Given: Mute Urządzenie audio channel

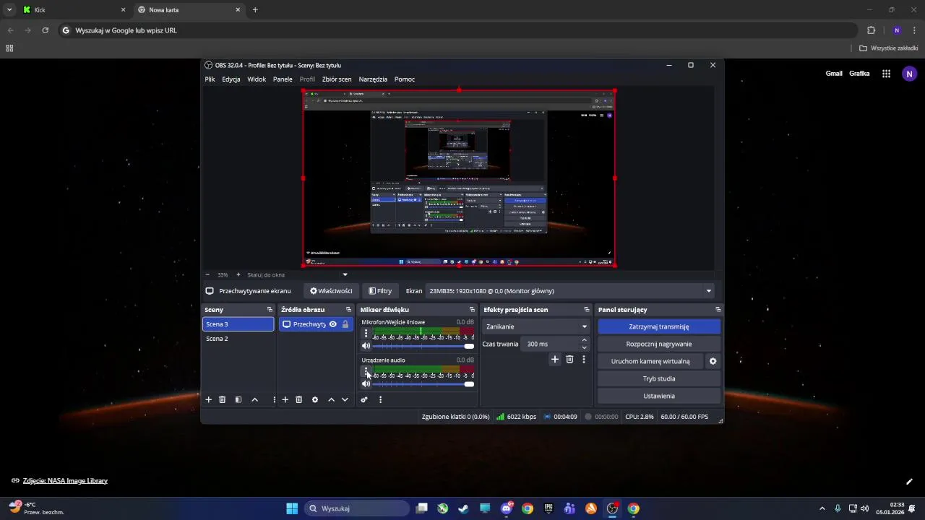Looking at the screenshot, I should pyautogui.click(x=366, y=383).
